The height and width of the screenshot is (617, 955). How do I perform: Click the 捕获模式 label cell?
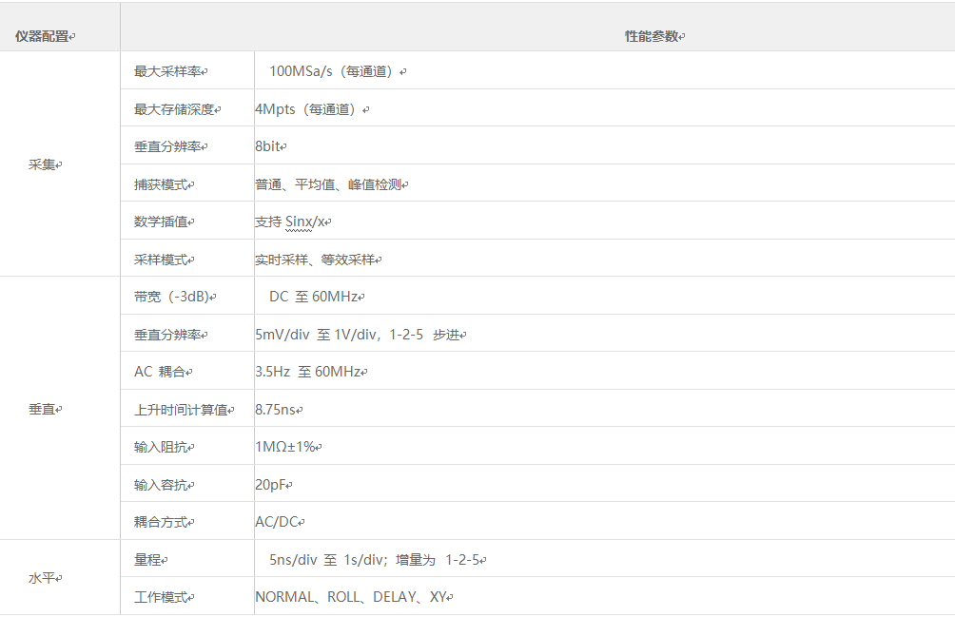pos(162,184)
